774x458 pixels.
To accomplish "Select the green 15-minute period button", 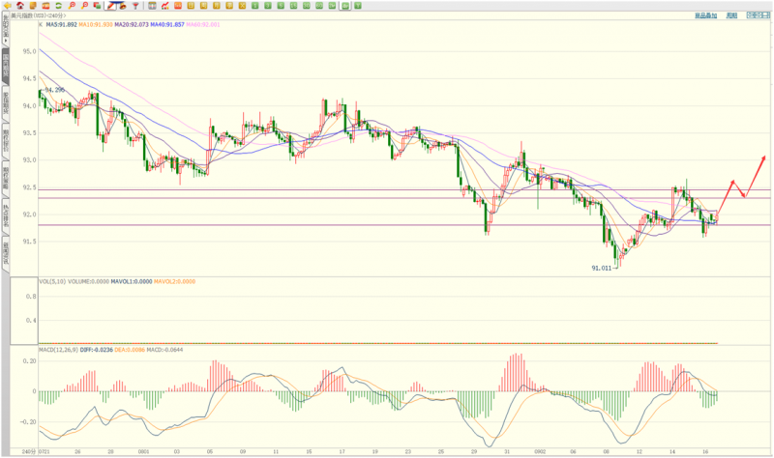I will pos(293,6).
